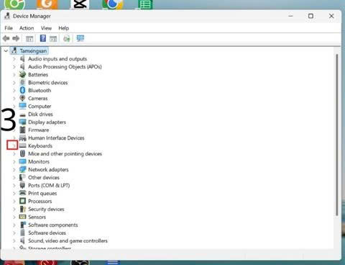Screen dimensions: 345x265
Task: Maximize the Device Manager window
Action: tap(310, 16)
